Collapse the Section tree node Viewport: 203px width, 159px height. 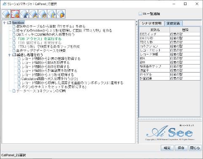[x=5, y=23]
